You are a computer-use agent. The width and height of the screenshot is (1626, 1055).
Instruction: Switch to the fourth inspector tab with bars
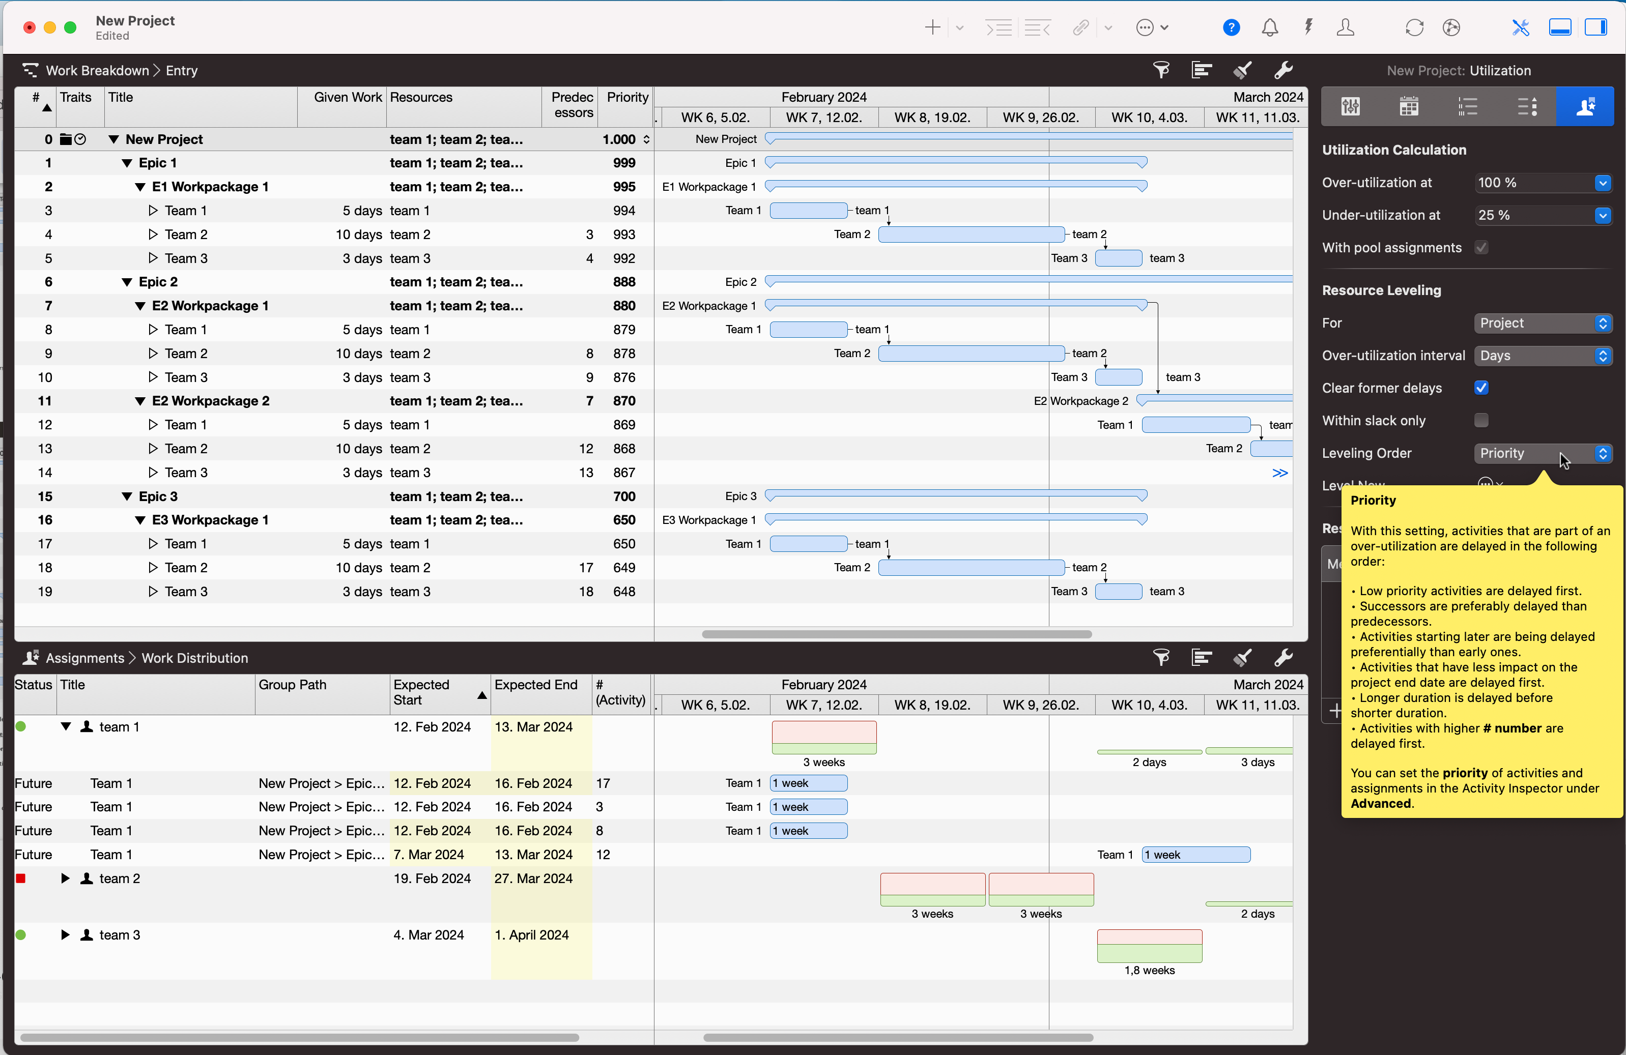tap(1526, 106)
